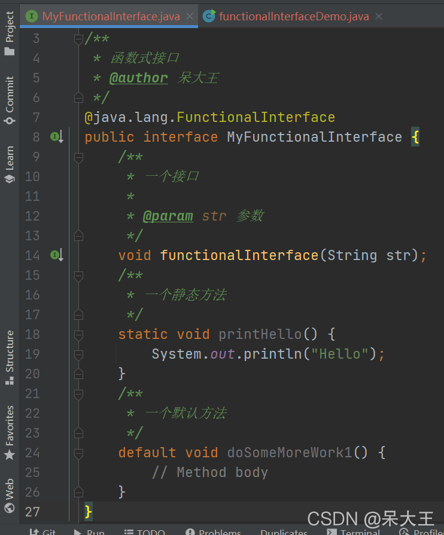Click the 'default' keyword on line 24
The height and width of the screenshot is (535, 444).
coord(147,453)
